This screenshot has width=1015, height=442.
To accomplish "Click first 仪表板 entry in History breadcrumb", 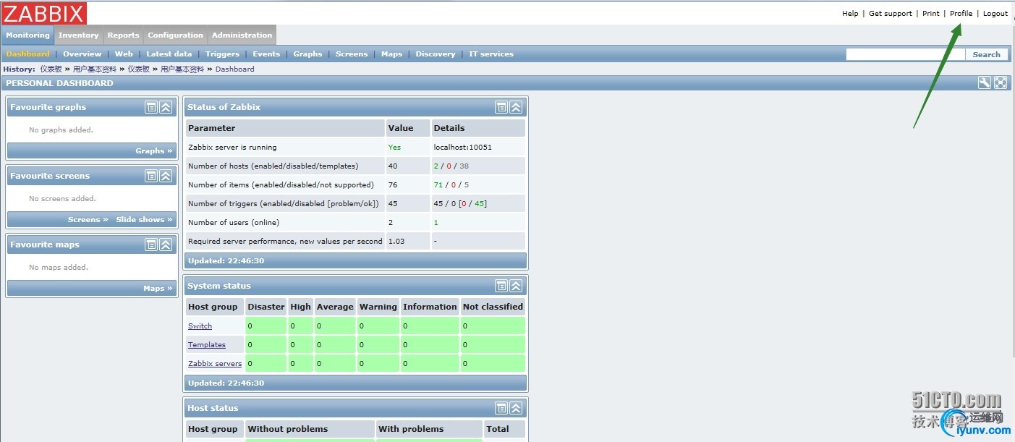I will tap(51, 69).
